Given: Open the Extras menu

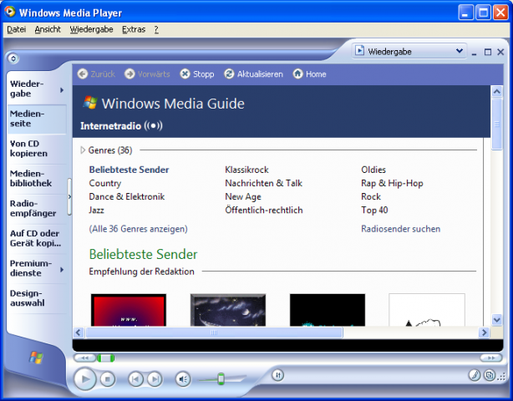Looking at the screenshot, I should tap(134, 29).
